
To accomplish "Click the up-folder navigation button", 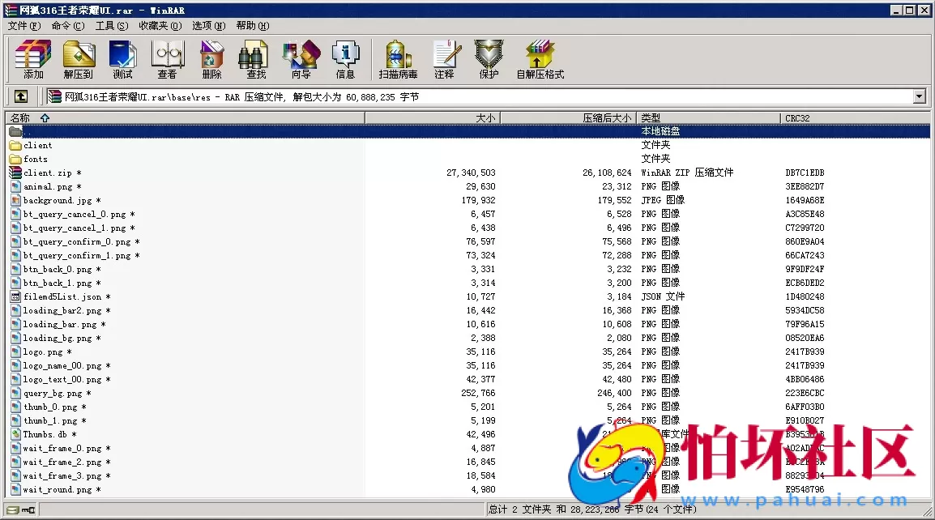I will [20, 96].
